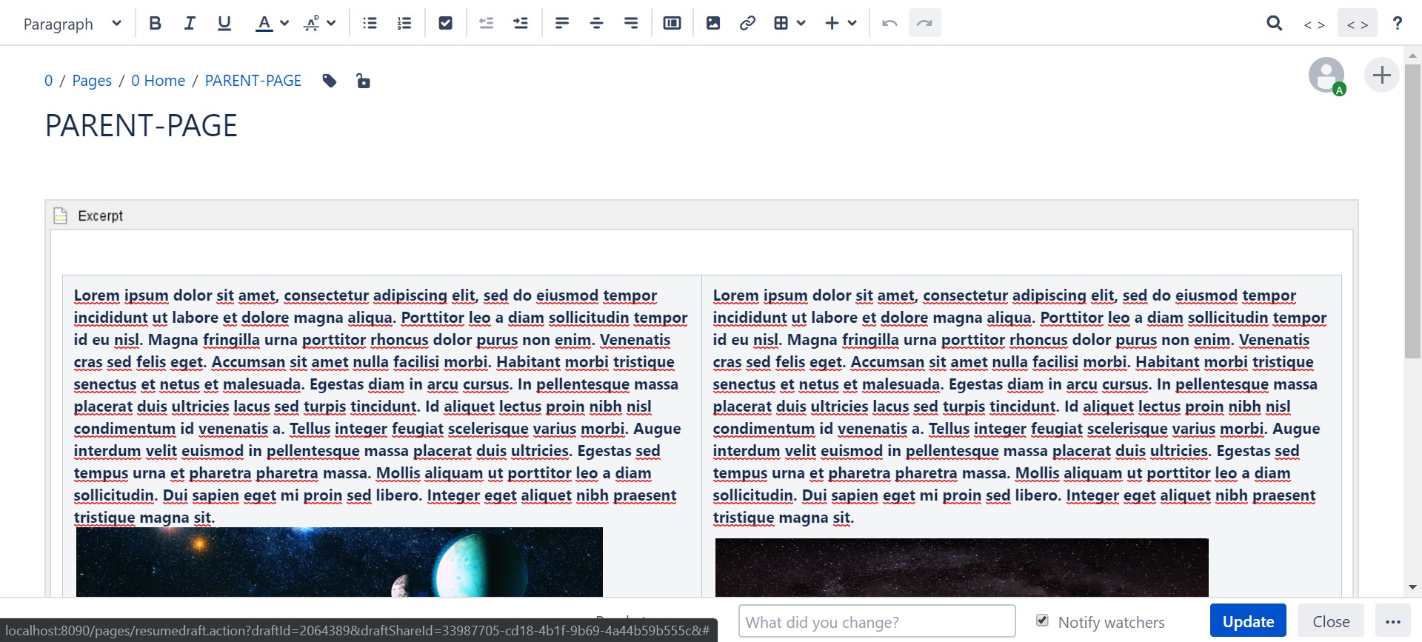Uncheck the Notify watchers checkbox
This screenshot has width=1422, height=642.
tap(1042, 621)
